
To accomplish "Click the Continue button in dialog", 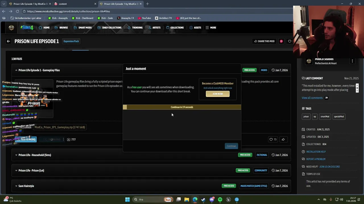I will [231, 146].
